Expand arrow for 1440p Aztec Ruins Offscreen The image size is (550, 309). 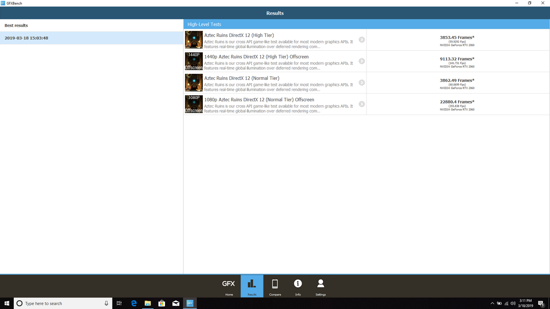click(362, 61)
